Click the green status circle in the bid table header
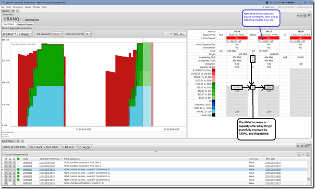The image size is (315, 189). [18, 159]
